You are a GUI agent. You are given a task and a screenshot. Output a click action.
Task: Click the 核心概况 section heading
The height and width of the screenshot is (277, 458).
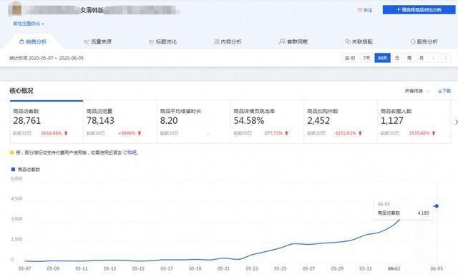[21, 91]
